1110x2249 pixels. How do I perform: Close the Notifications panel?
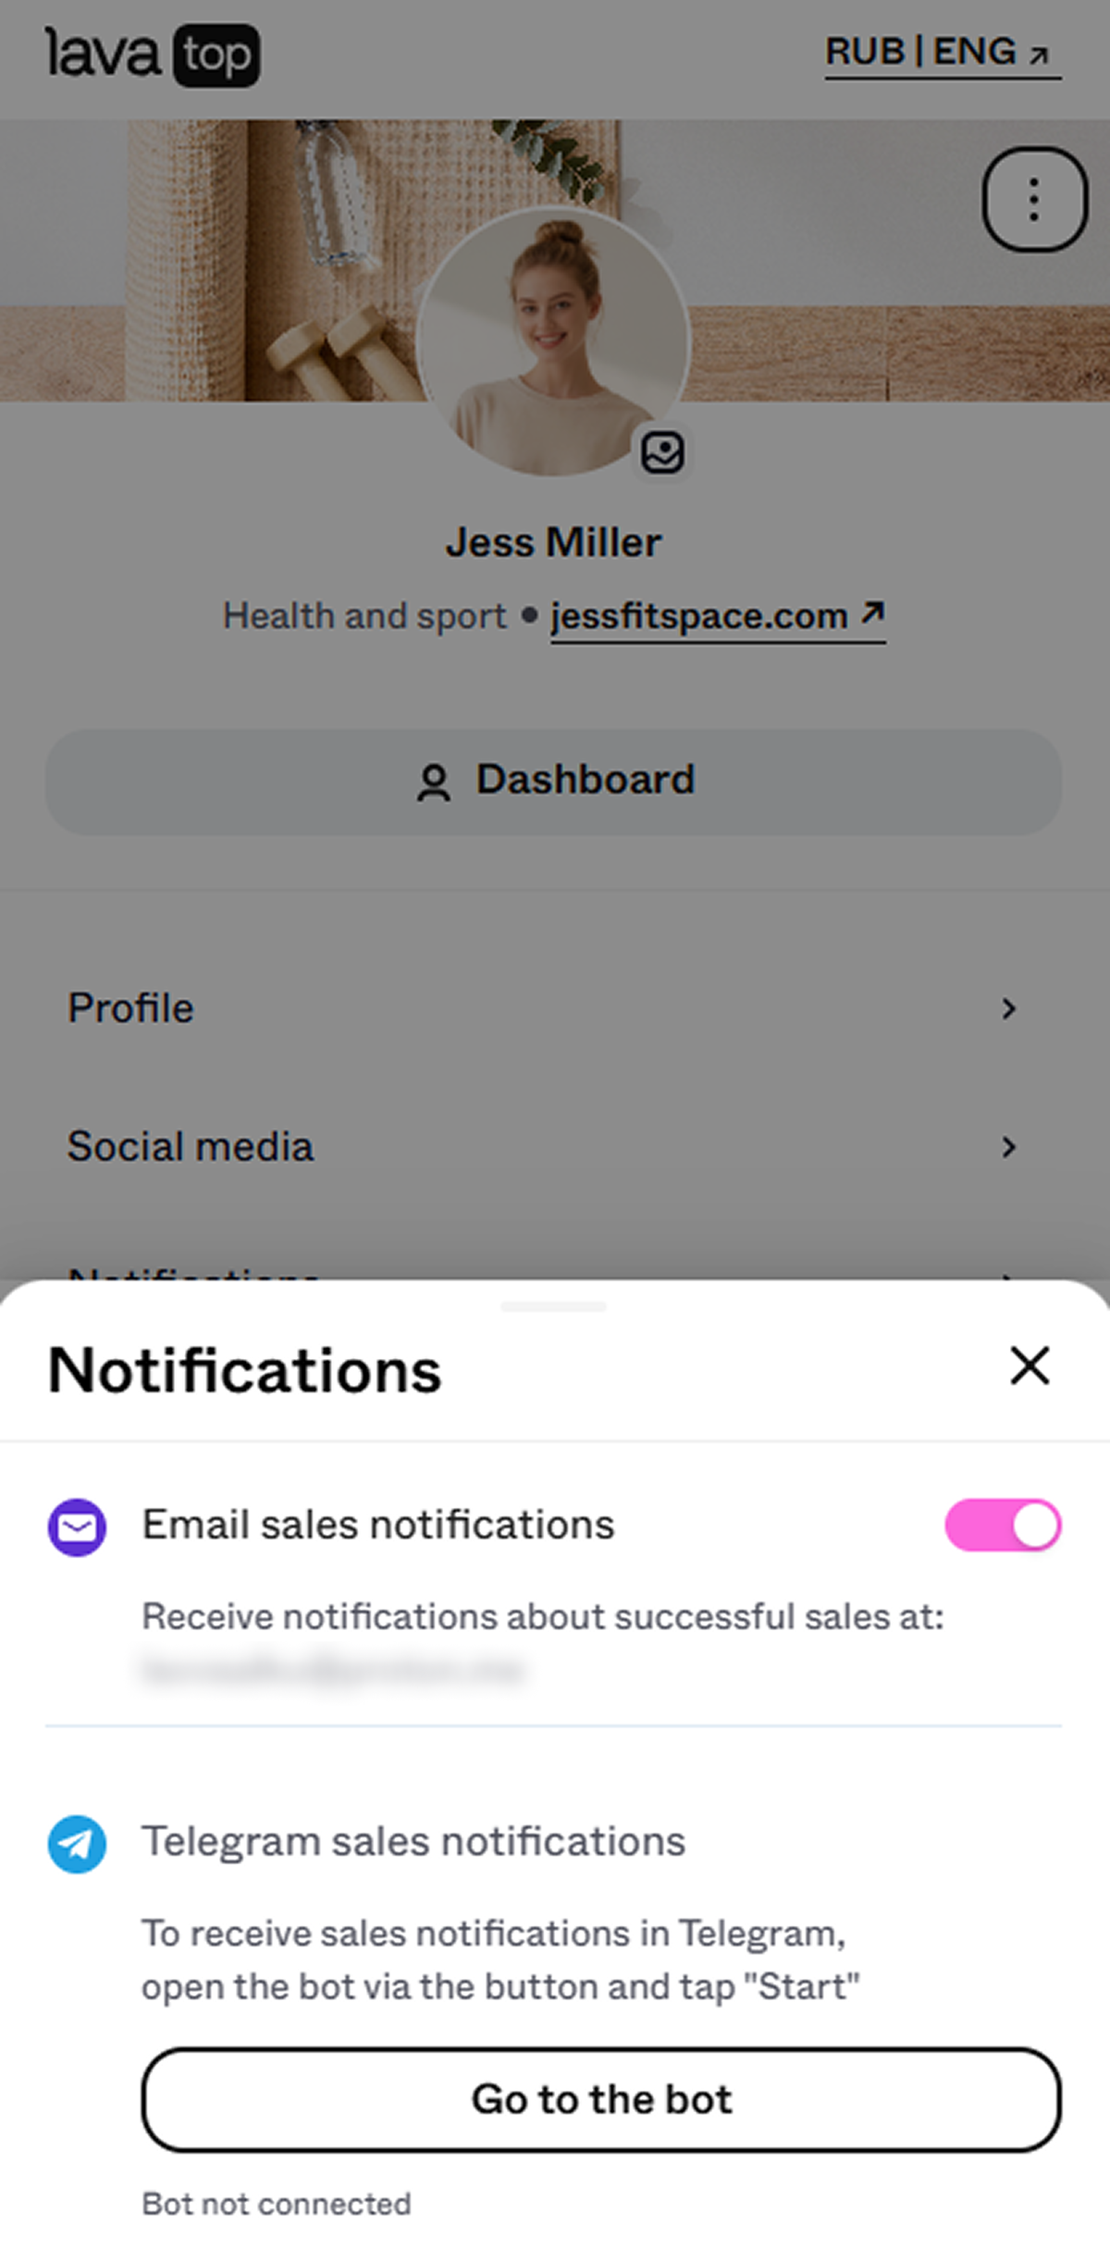(1030, 1365)
